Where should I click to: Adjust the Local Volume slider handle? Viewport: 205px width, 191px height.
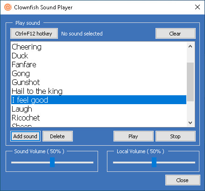click(x=154, y=162)
